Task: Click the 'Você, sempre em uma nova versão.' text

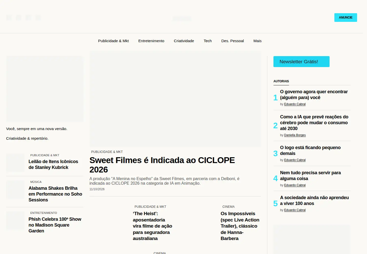Action: tap(37, 129)
